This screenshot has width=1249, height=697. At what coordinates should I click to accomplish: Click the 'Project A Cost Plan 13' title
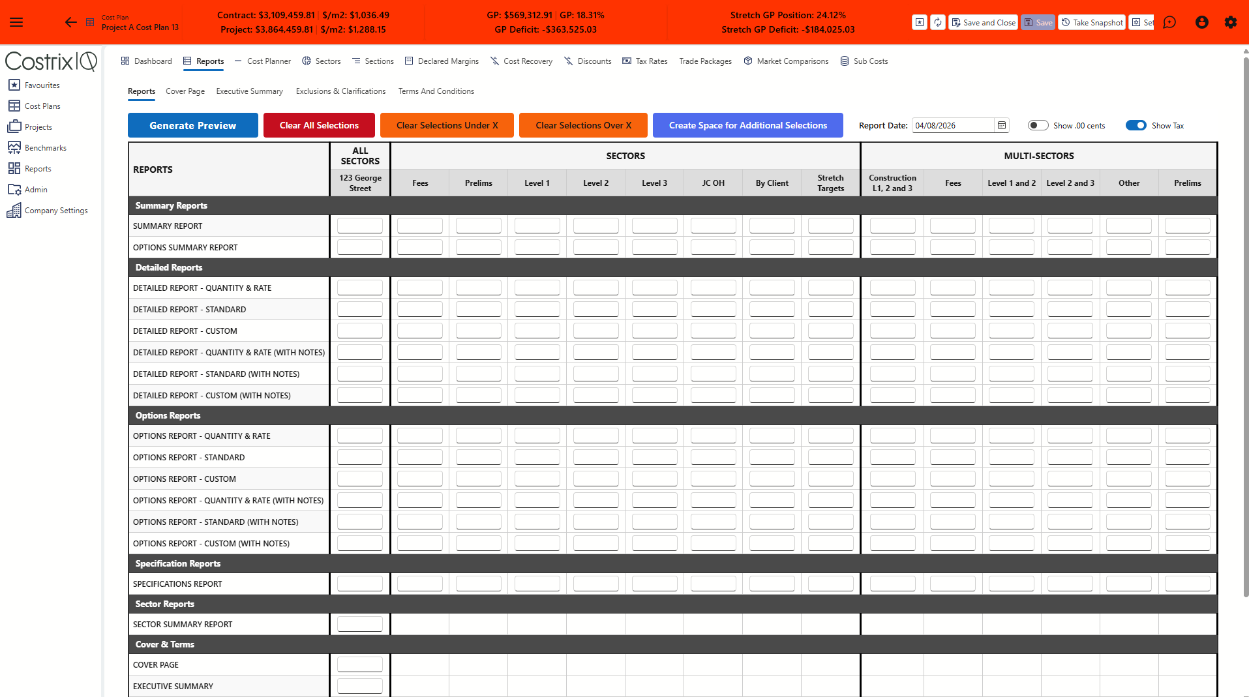140,27
